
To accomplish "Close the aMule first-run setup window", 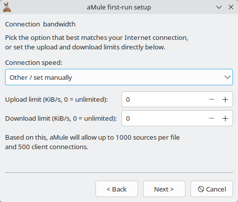I will 231,7.
